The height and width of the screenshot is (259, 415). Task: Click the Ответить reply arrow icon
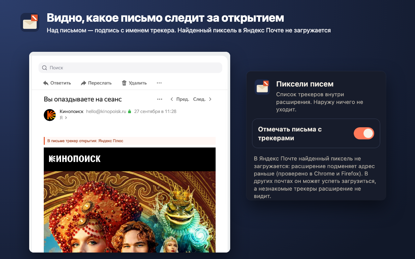tap(46, 83)
